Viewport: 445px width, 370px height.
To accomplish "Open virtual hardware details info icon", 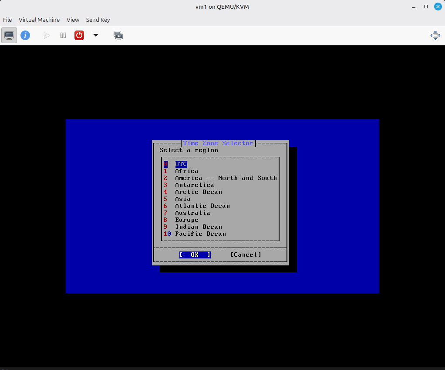I will [x=25, y=35].
